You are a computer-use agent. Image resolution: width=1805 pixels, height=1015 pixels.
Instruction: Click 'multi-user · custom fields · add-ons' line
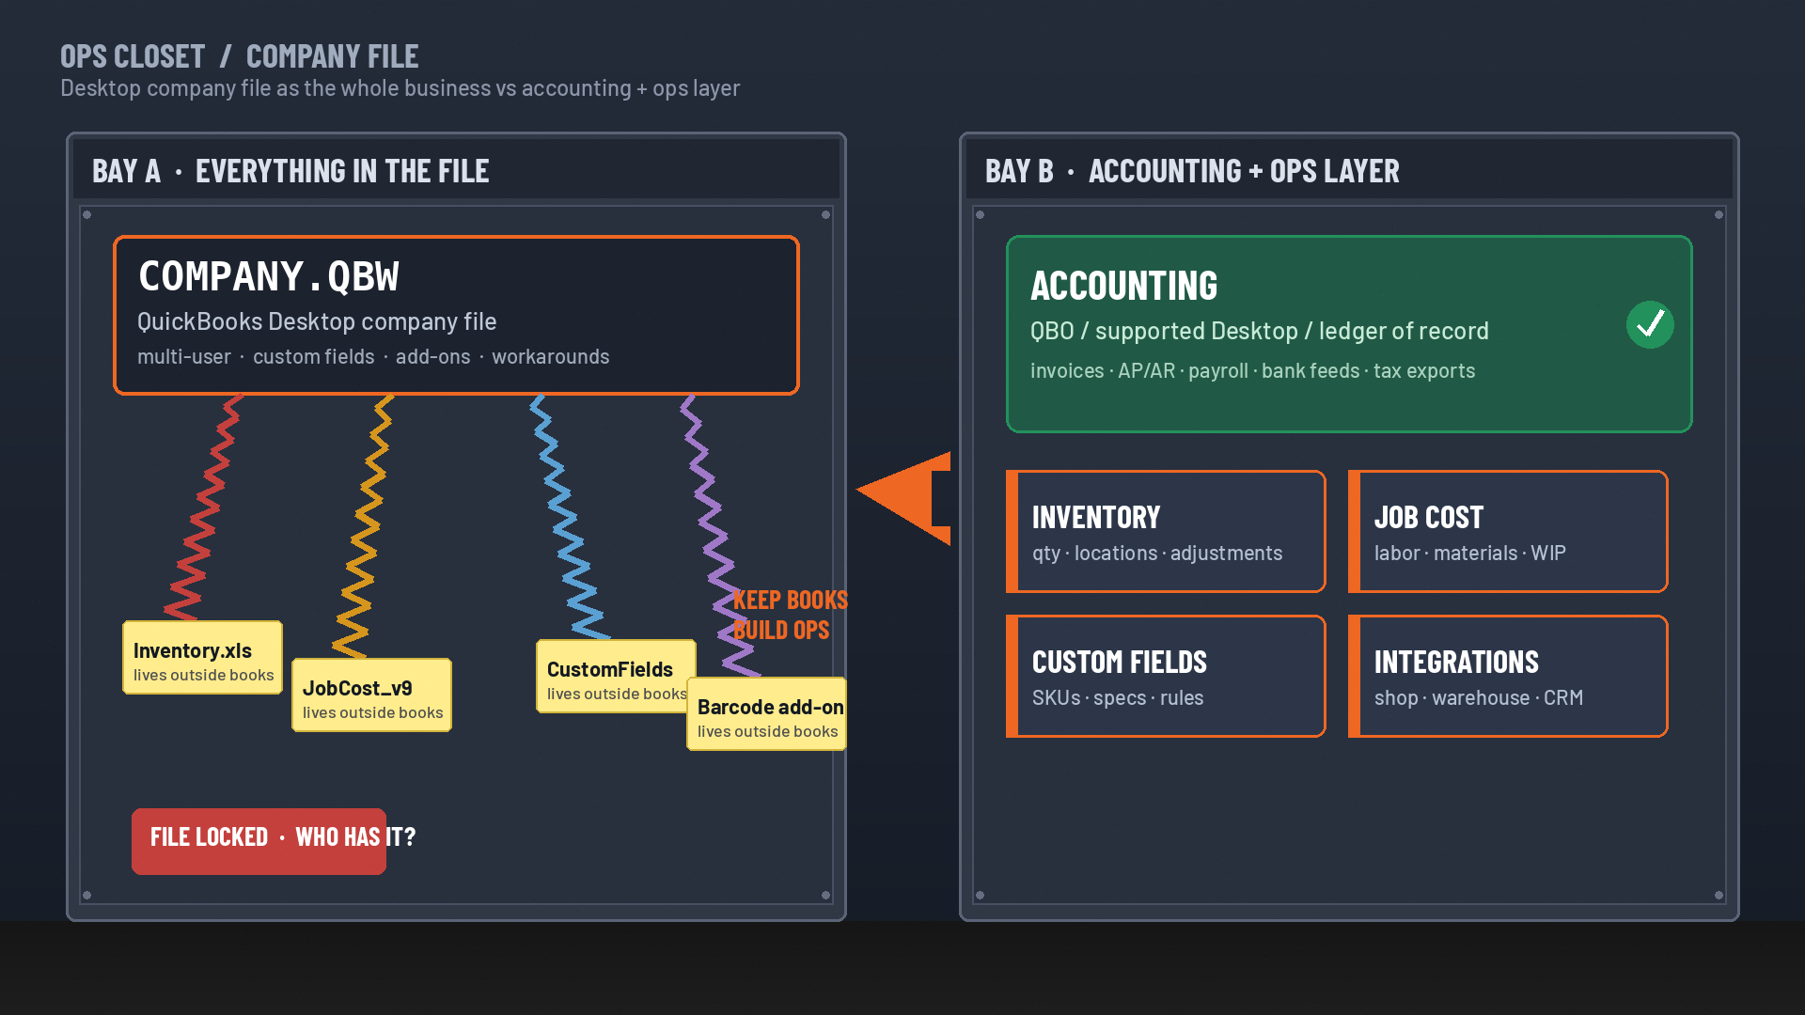click(x=373, y=357)
